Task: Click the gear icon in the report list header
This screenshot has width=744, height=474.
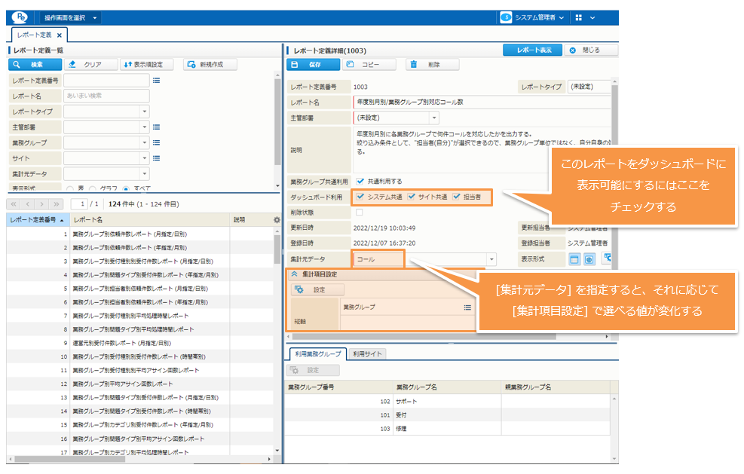Action: tap(276, 220)
